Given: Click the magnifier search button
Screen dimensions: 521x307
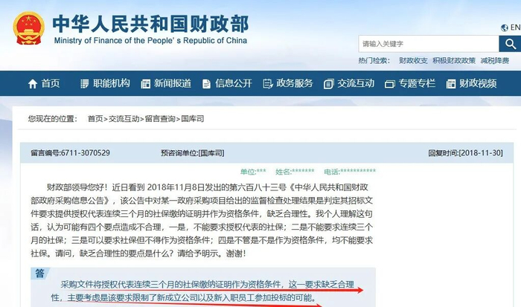Looking at the screenshot, I should pyautogui.click(x=510, y=43).
